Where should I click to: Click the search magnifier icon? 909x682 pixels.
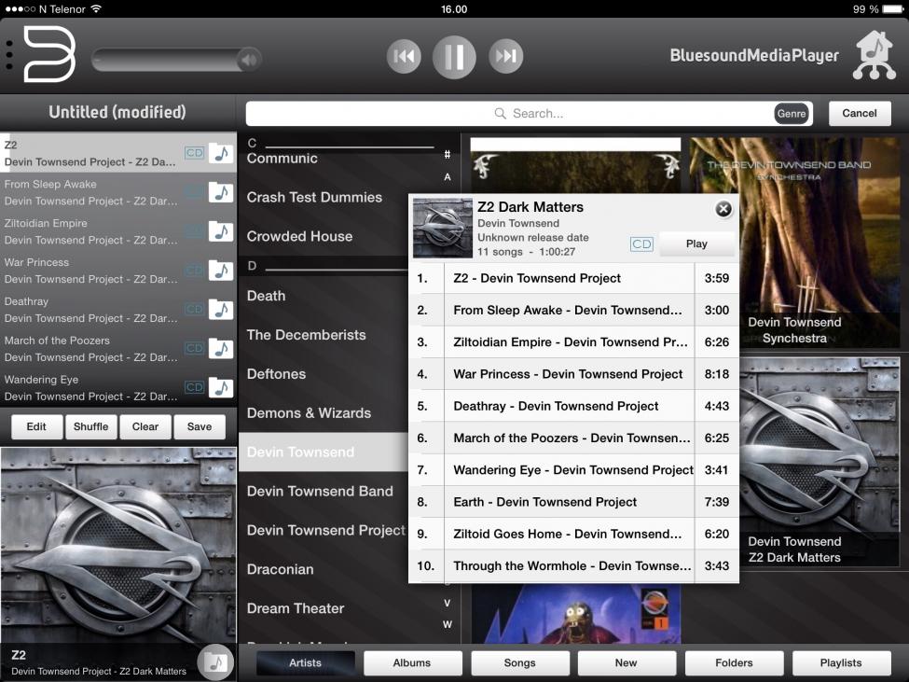pyautogui.click(x=500, y=113)
